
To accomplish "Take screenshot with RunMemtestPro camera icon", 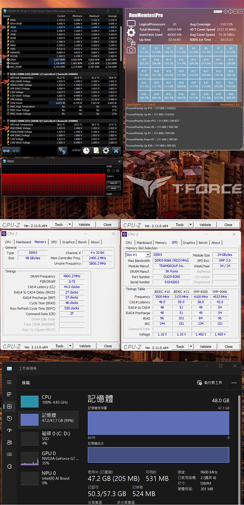I will click(x=131, y=50).
